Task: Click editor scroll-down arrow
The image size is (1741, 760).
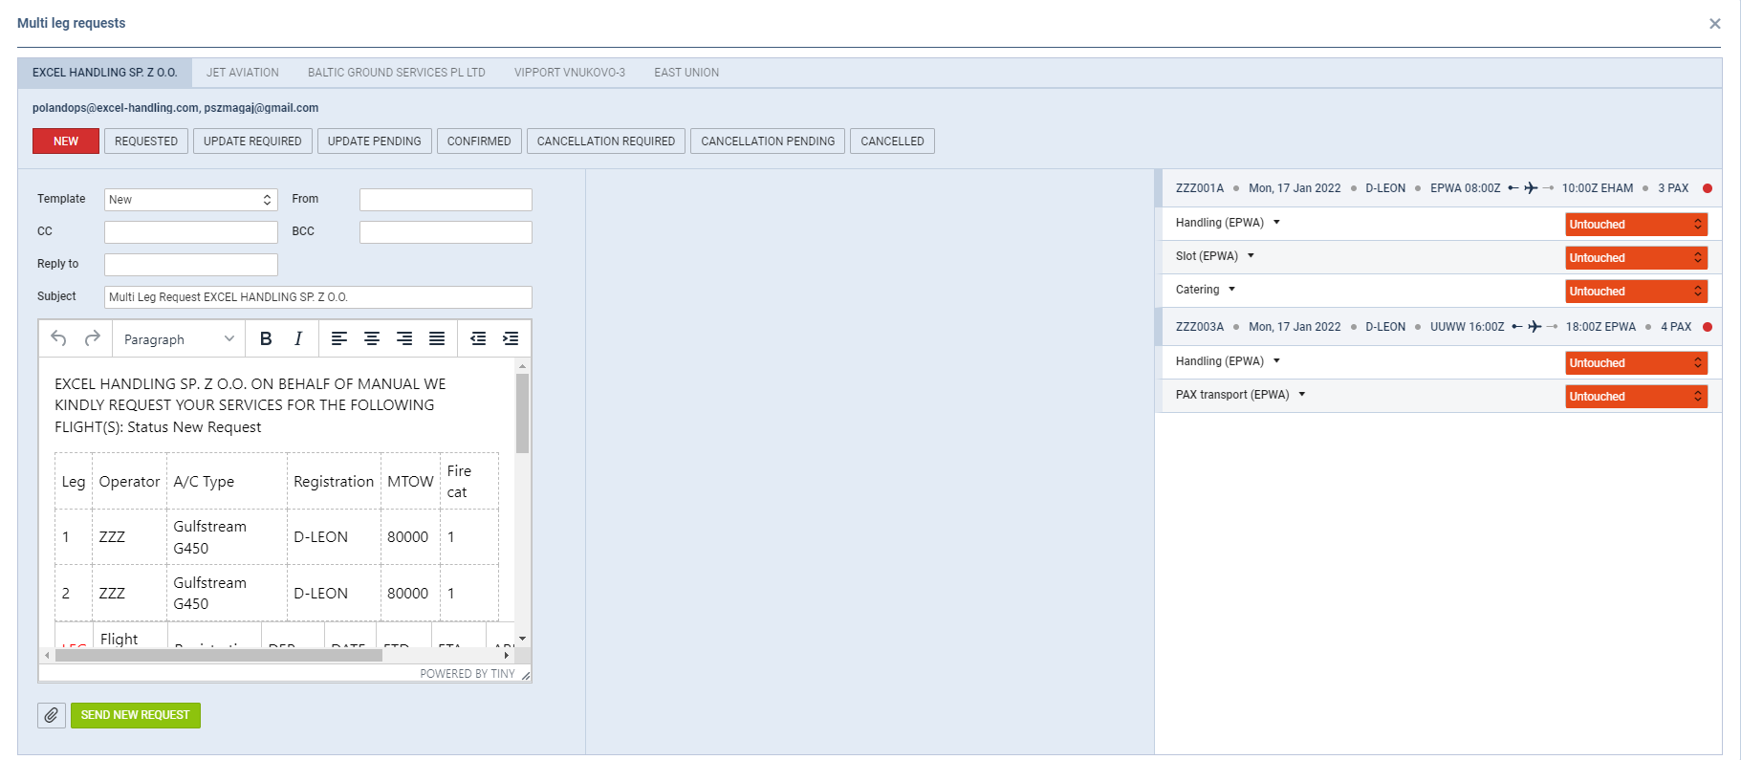Action: pyautogui.click(x=522, y=639)
